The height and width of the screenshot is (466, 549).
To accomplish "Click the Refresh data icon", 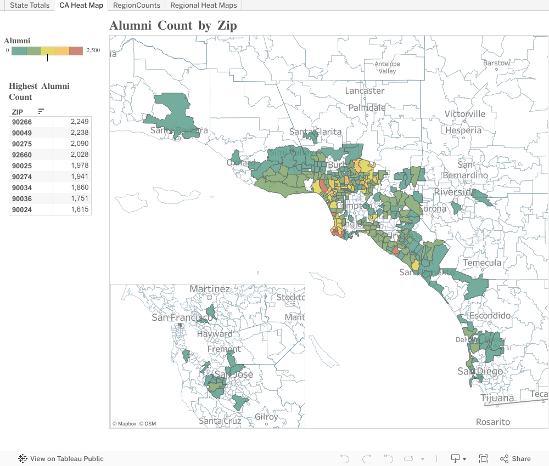I will tap(408, 459).
